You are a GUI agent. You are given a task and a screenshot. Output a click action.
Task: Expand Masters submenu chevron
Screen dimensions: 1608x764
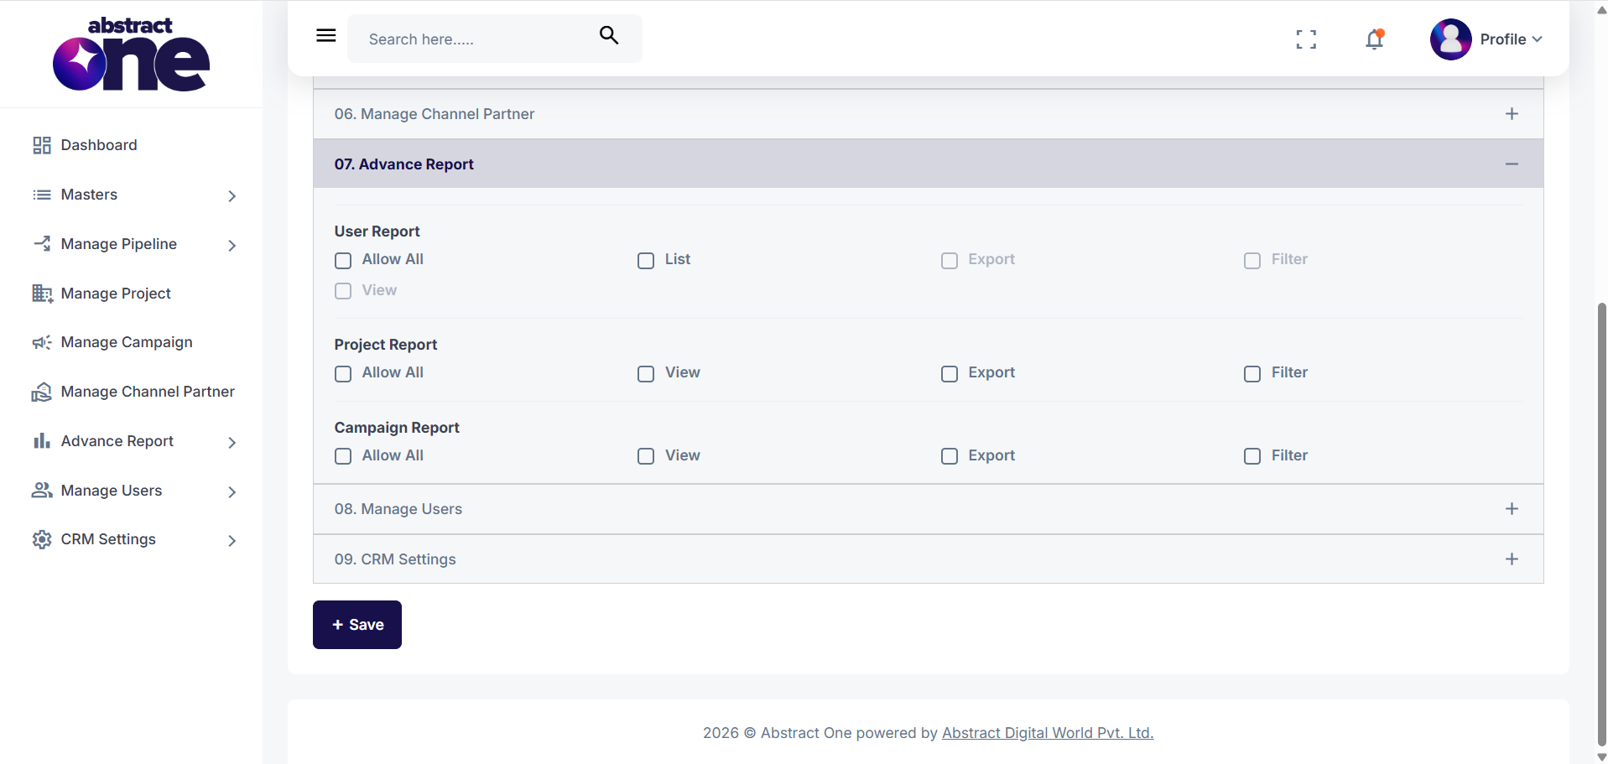click(x=232, y=196)
